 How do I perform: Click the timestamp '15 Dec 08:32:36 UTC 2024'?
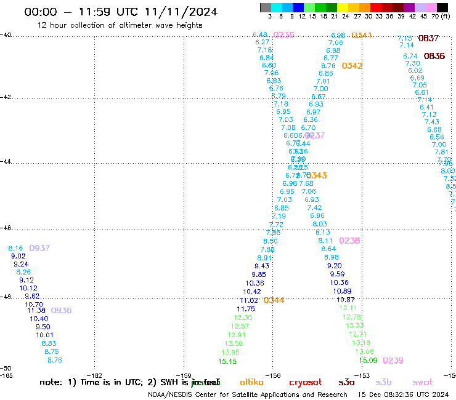point(403,394)
